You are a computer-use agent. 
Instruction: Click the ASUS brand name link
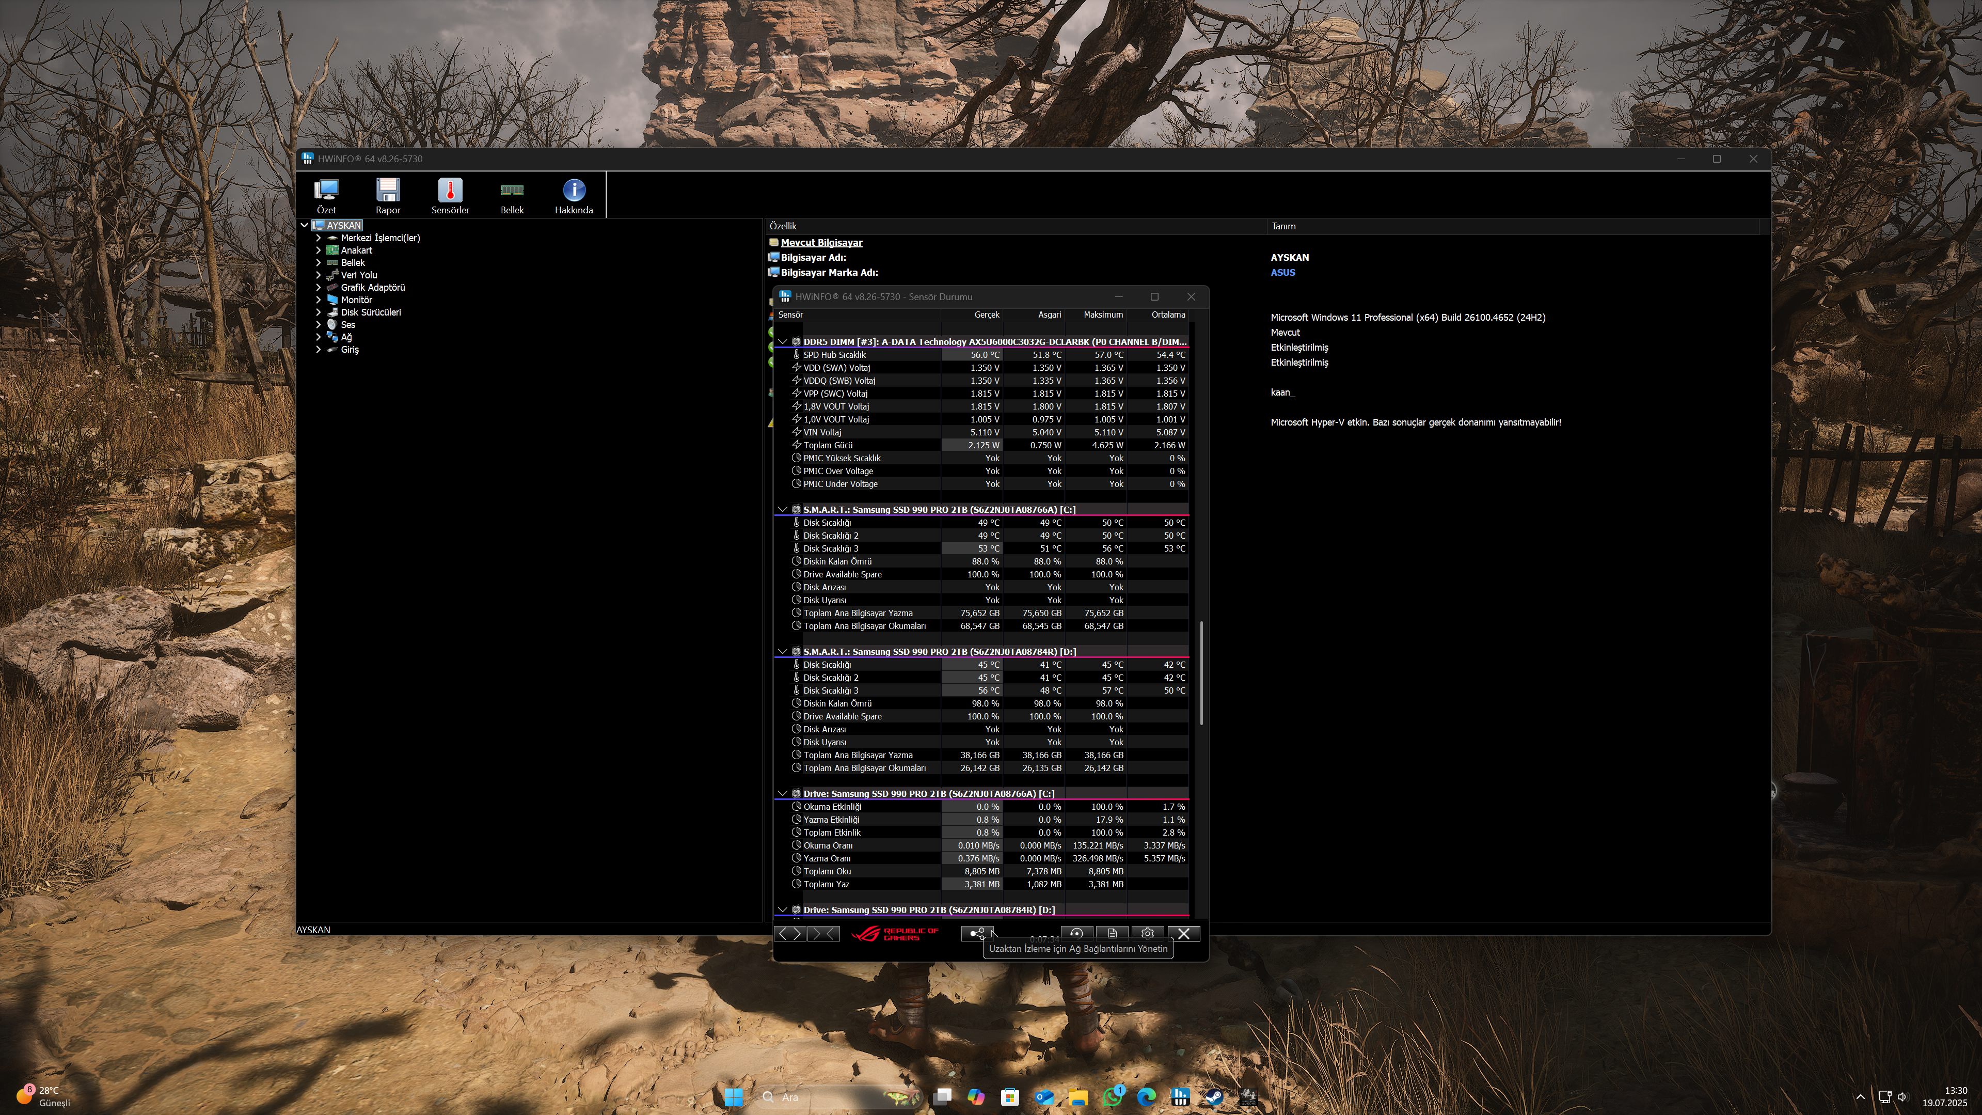click(x=1282, y=272)
